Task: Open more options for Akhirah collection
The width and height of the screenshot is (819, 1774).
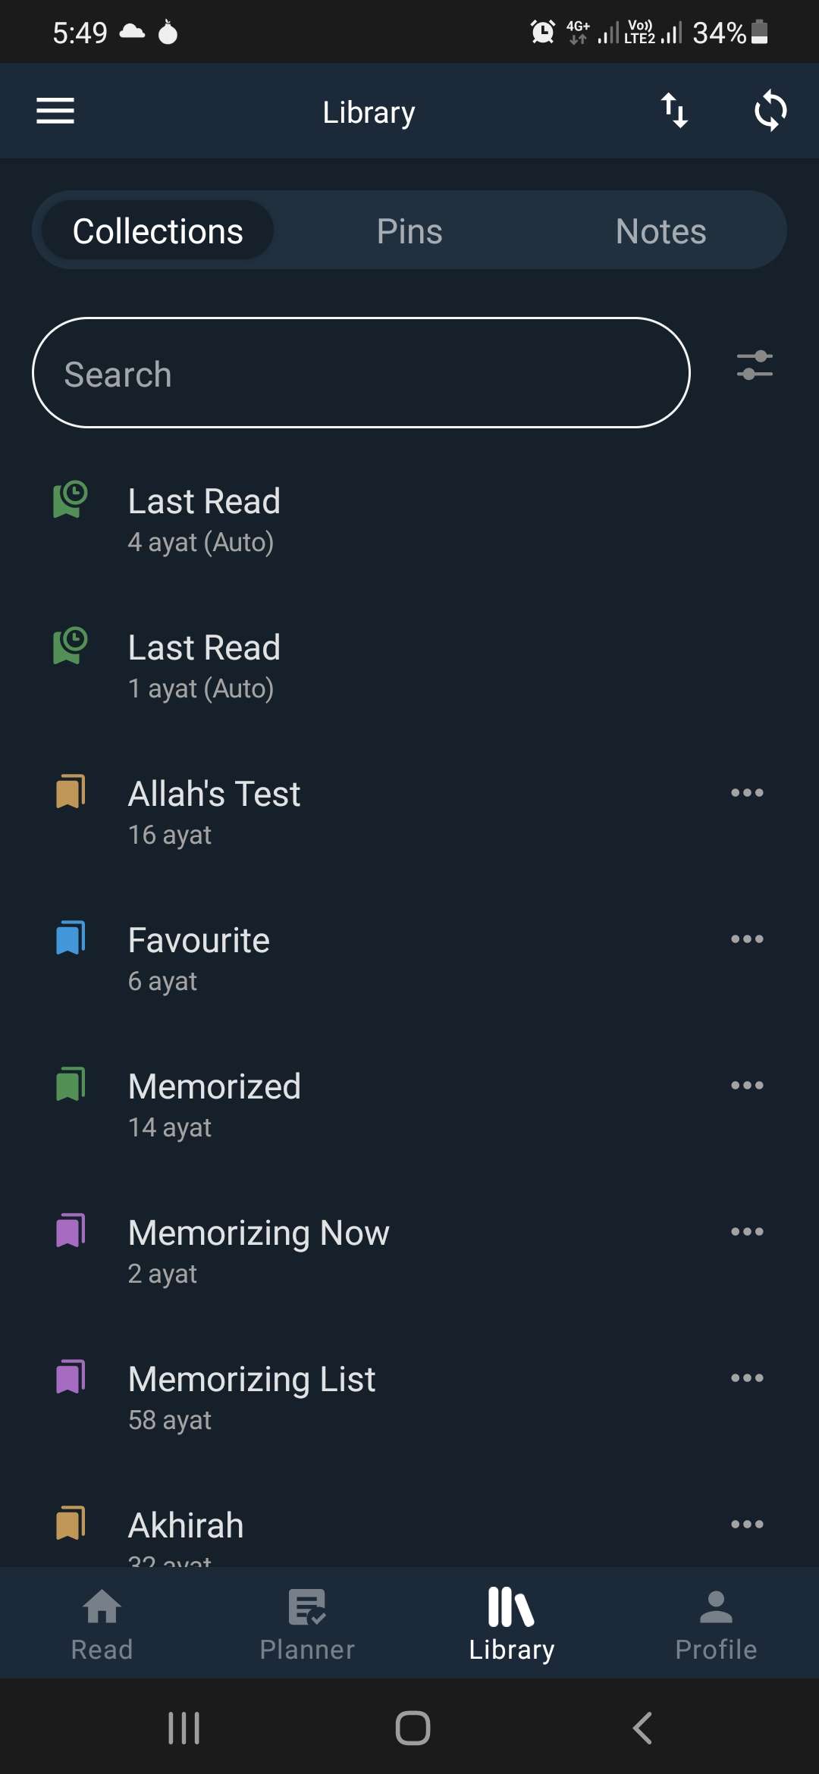Action: point(747,1525)
